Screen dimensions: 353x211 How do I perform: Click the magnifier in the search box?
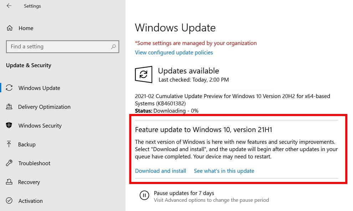(x=113, y=47)
